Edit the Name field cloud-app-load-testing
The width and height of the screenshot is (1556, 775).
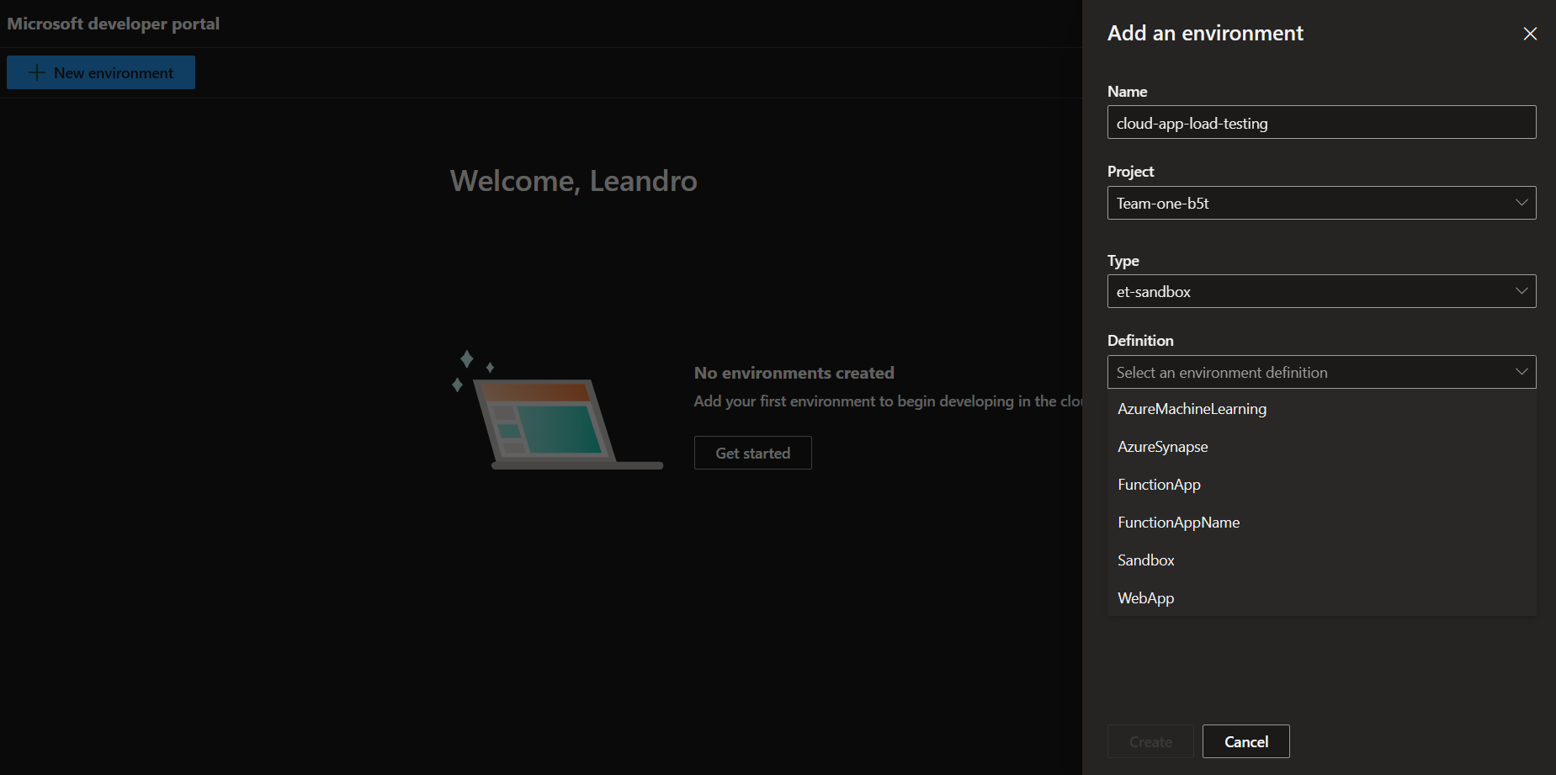coord(1321,123)
